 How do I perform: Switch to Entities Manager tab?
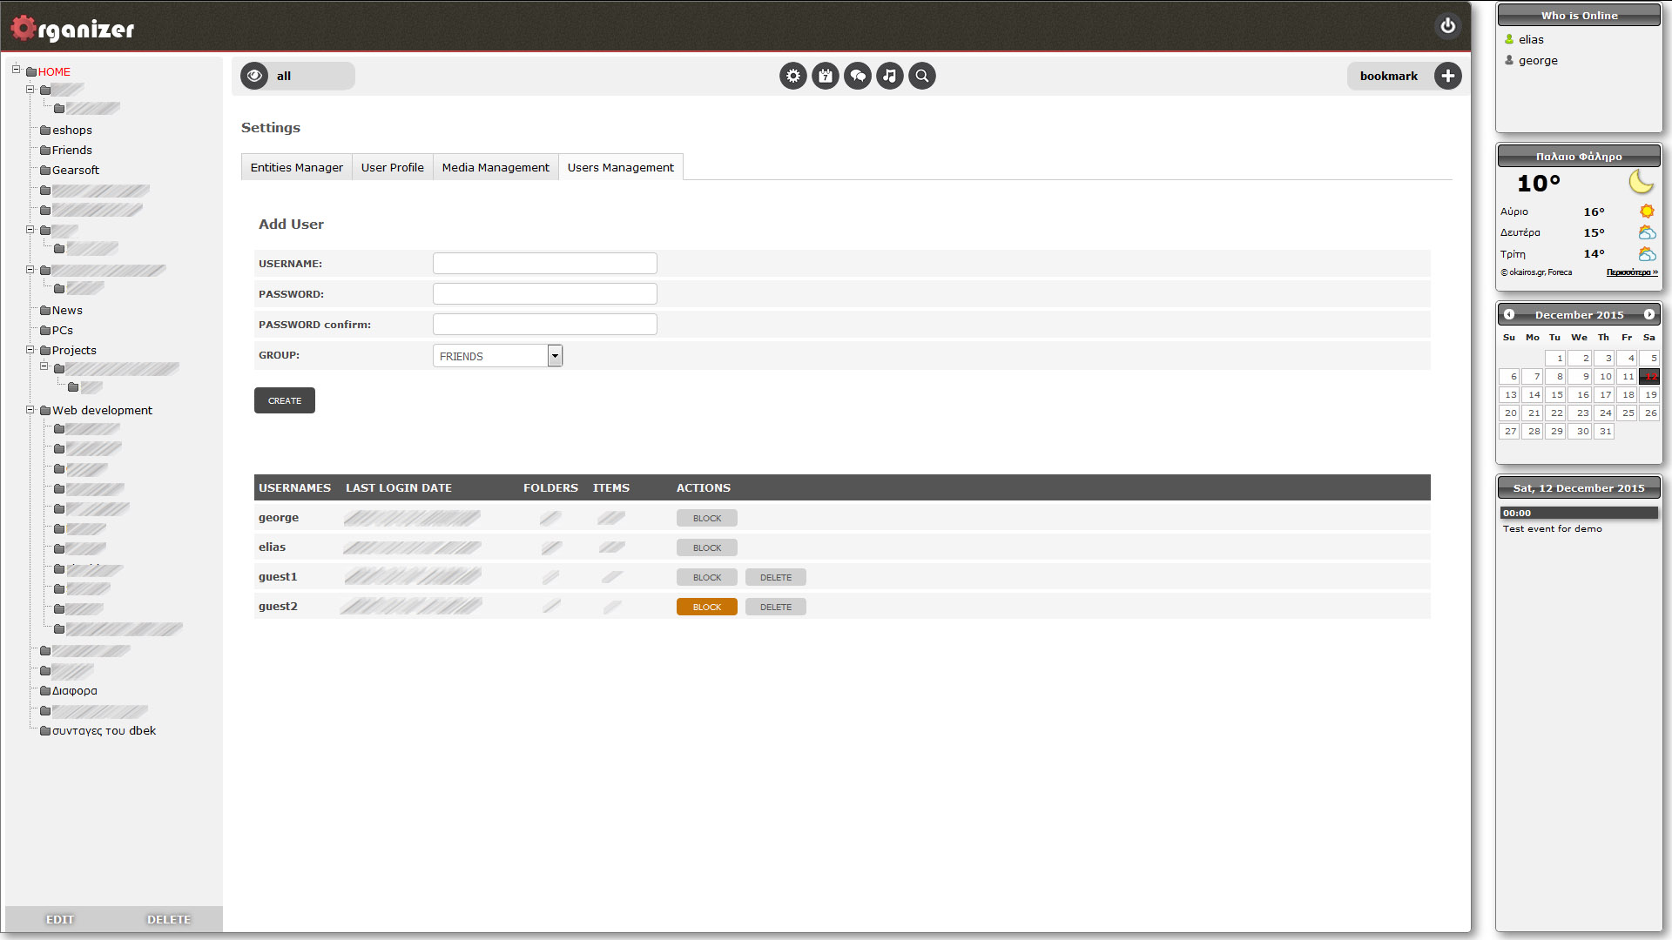(296, 167)
